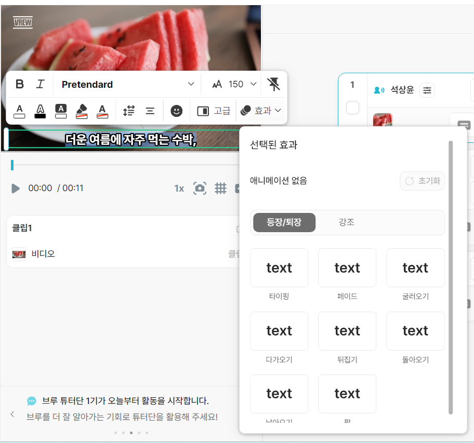Click the pin toolbar icon
This screenshot has width=474, height=443.
[273, 84]
